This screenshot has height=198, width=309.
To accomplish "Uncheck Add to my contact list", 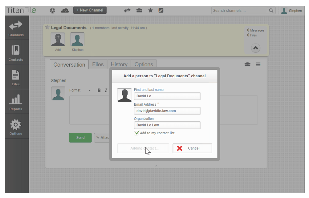I will pyautogui.click(x=136, y=133).
